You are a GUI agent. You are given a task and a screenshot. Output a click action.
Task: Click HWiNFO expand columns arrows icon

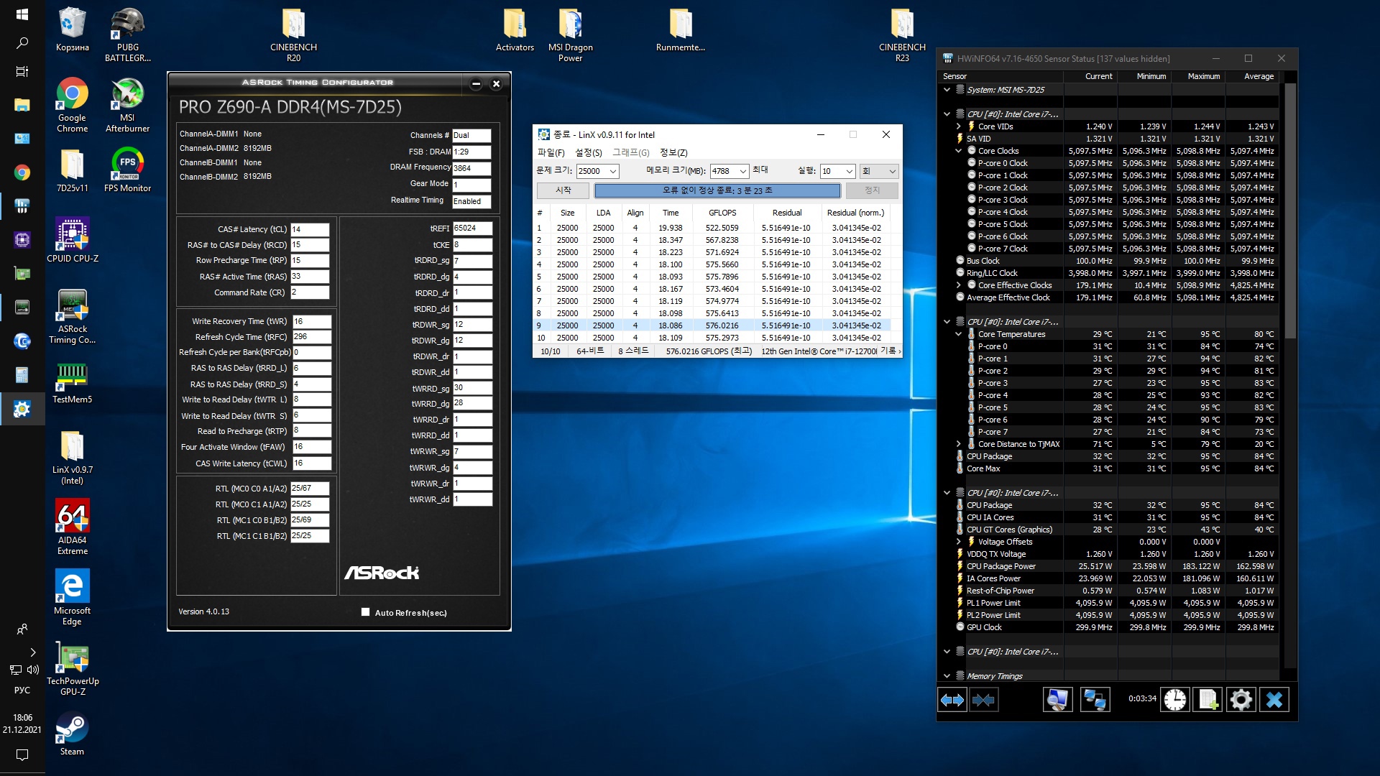[952, 700]
